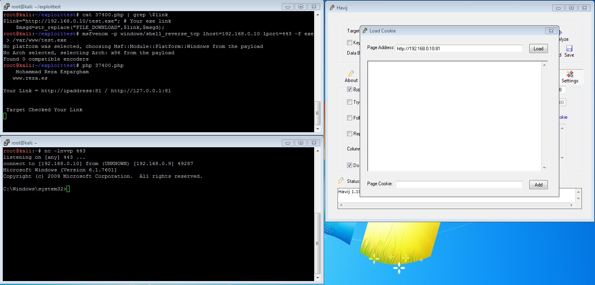This screenshot has height=285, width=595.
Task: Click the Page Address field
Action: point(459,49)
